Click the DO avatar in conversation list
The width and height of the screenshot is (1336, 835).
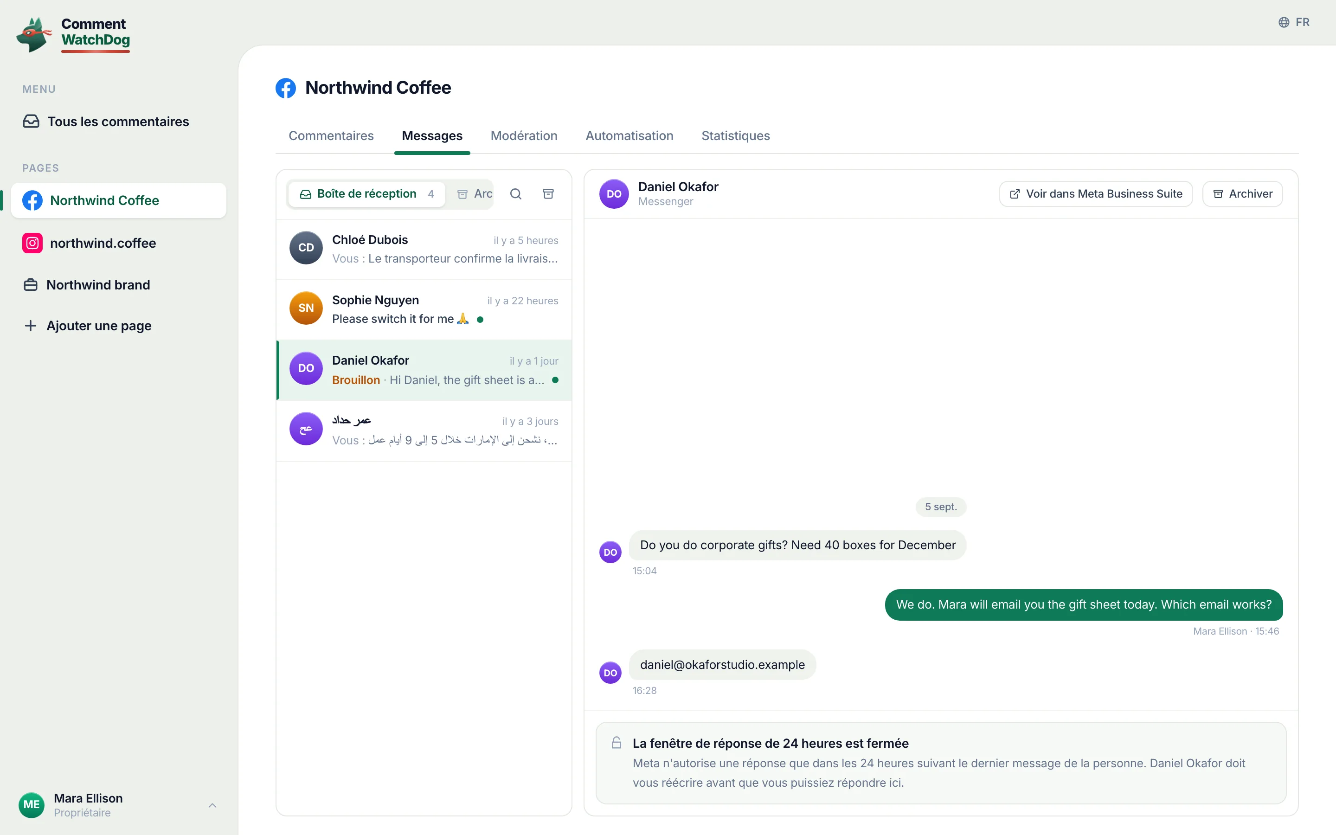click(x=306, y=368)
